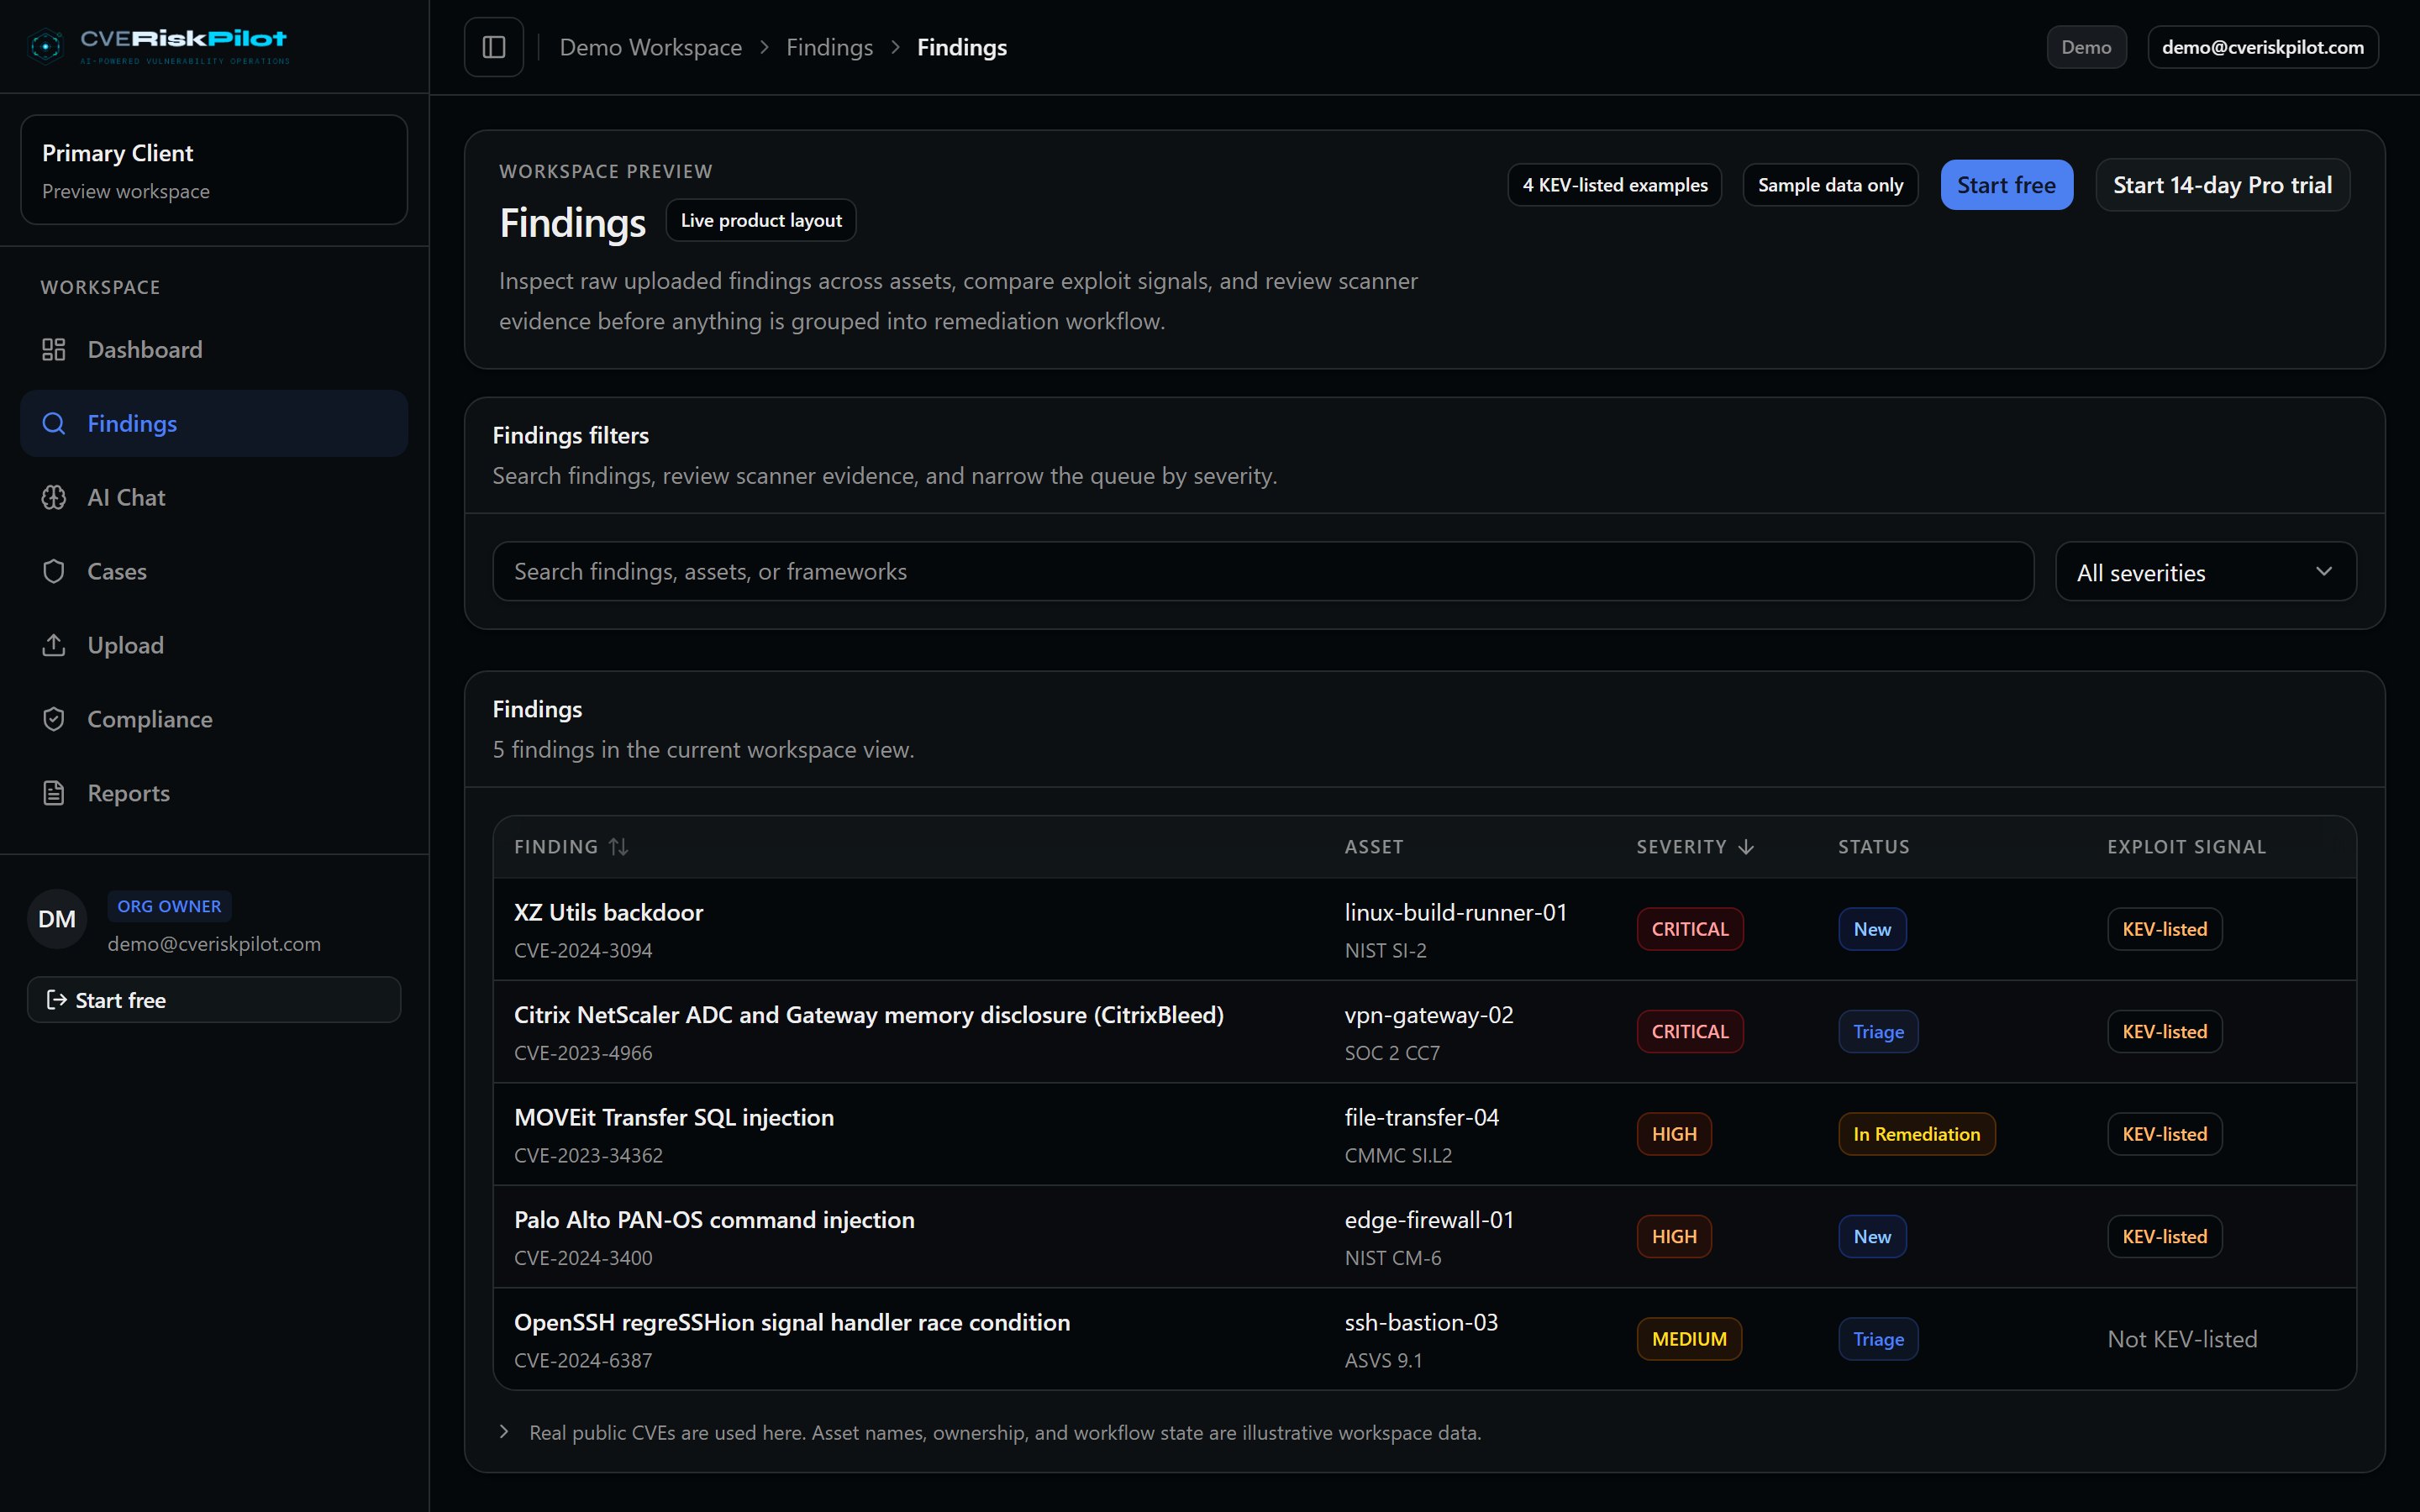This screenshot has width=2420, height=1512.
Task: Click the sign-in arrow icon beside Start free
Action: pyautogui.click(x=57, y=1000)
